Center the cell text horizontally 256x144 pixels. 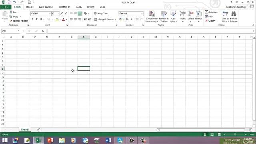coord(76,19)
